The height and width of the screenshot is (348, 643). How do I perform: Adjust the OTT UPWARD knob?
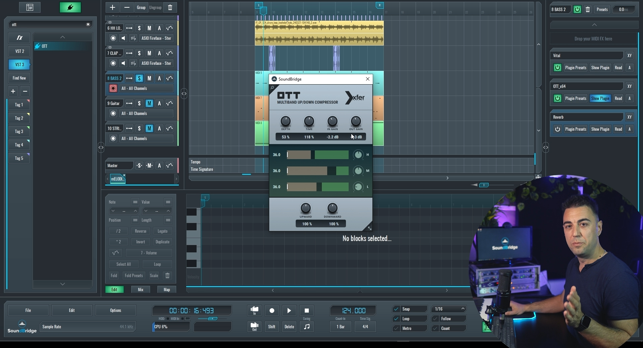pos(305,208)
